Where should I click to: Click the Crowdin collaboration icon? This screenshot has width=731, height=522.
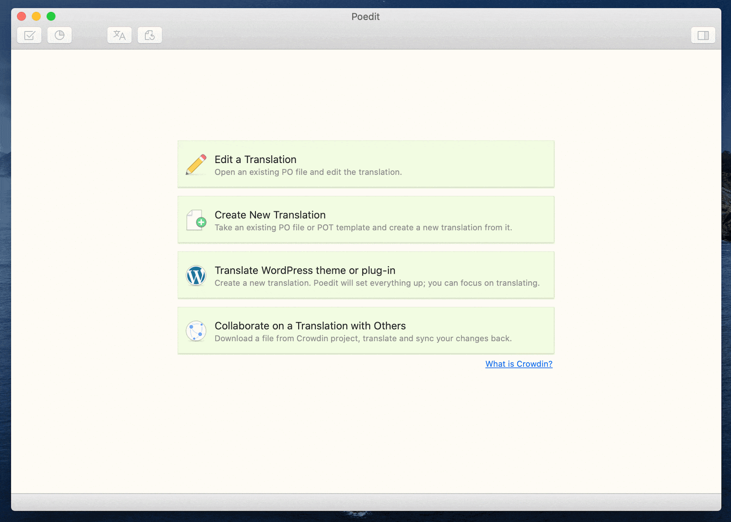tap(196, 331)
